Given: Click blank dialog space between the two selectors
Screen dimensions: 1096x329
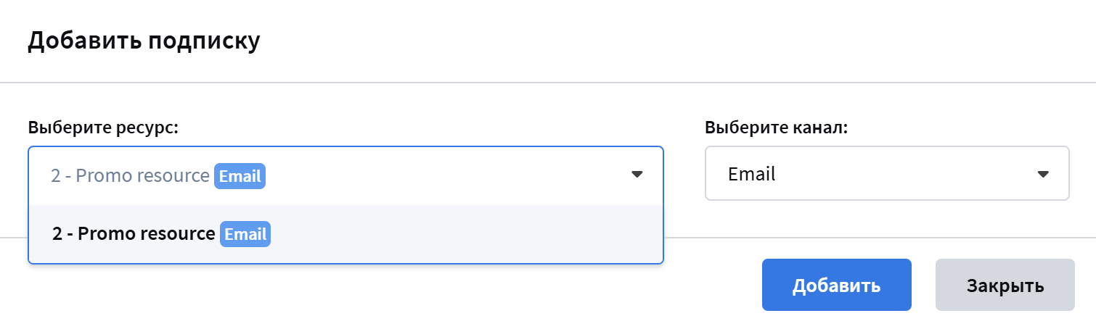Looking at the screenshot, I should click(x=684, y=174).
